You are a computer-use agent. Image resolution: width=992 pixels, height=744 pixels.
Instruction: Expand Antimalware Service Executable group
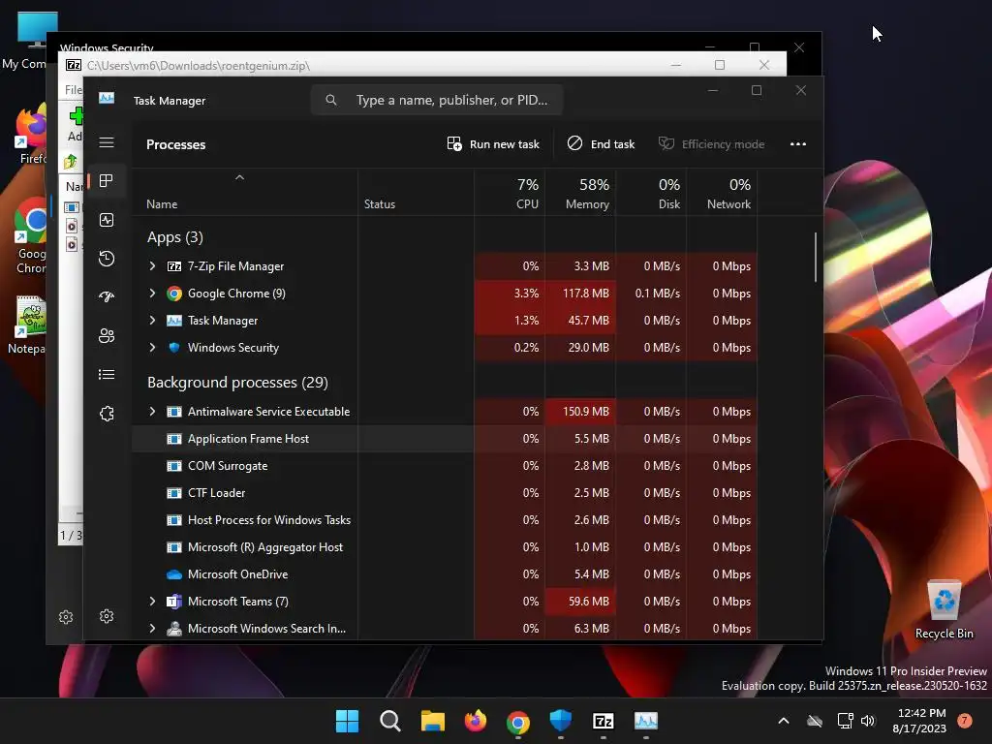(x=152, y=411)
